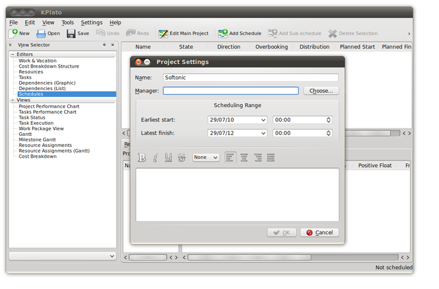The height and width of the screenshot is (289, 439).
Task: Open the None list style dropdown
Action: pyautogui.click(x=206, y=158)
